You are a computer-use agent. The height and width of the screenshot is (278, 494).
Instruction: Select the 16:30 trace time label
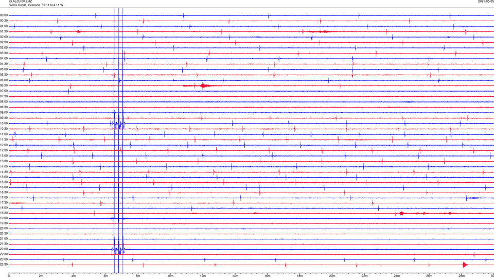pyautogui.click(x=4, y=192)
